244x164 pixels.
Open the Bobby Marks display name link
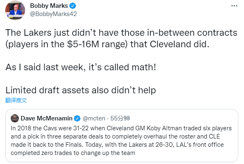(49, 6)
